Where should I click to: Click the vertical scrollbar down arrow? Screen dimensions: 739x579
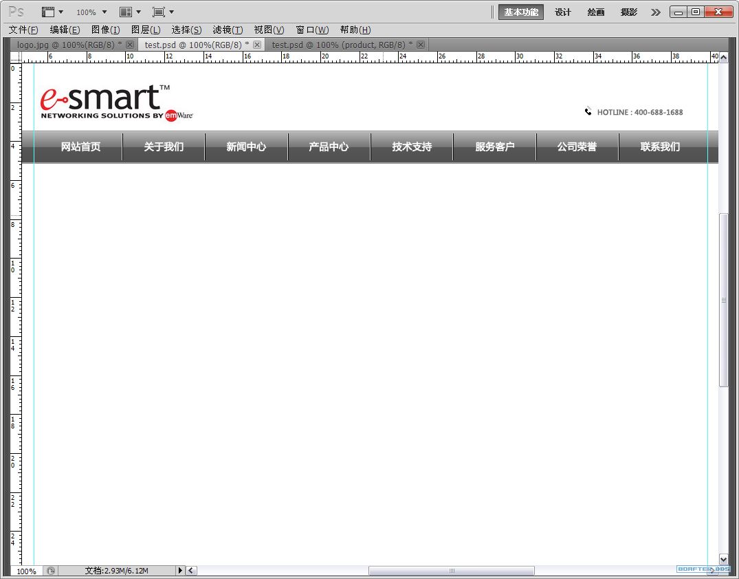coord(723,559)
